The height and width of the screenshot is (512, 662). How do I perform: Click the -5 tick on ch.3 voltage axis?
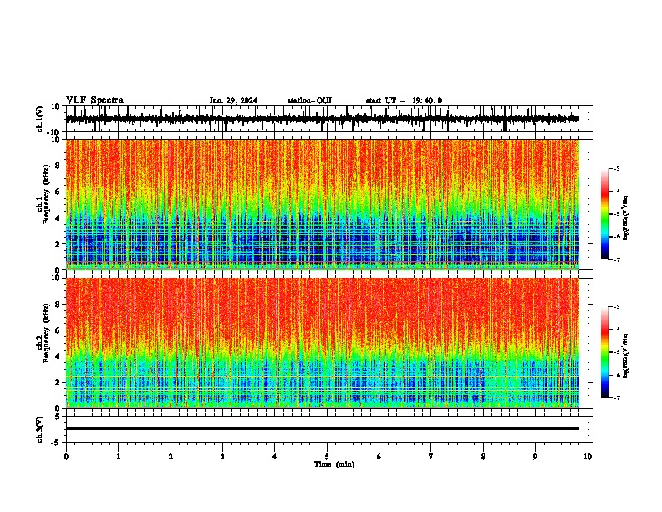click(x=56, y=443)
